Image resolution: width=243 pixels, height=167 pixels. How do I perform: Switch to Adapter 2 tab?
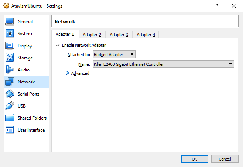pyautogui.click(x=92, y=35)
